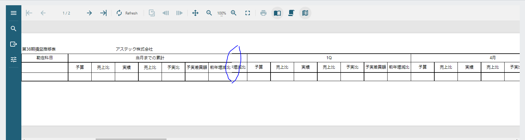
Task: Click the Refresh button
Action: click(127, 13)
